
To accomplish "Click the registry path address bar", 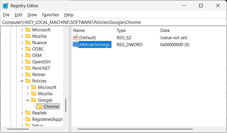I will pos(113,22).
